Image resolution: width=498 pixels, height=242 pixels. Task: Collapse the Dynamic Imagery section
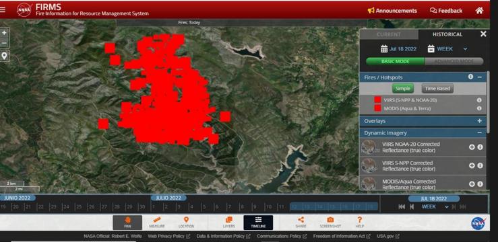479,132
